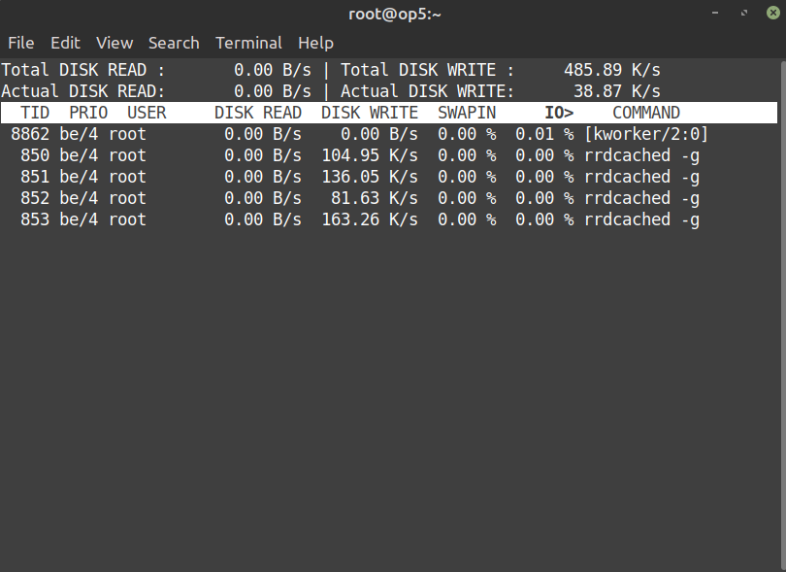
Task: Open the View menu
Action: [115, 43]
